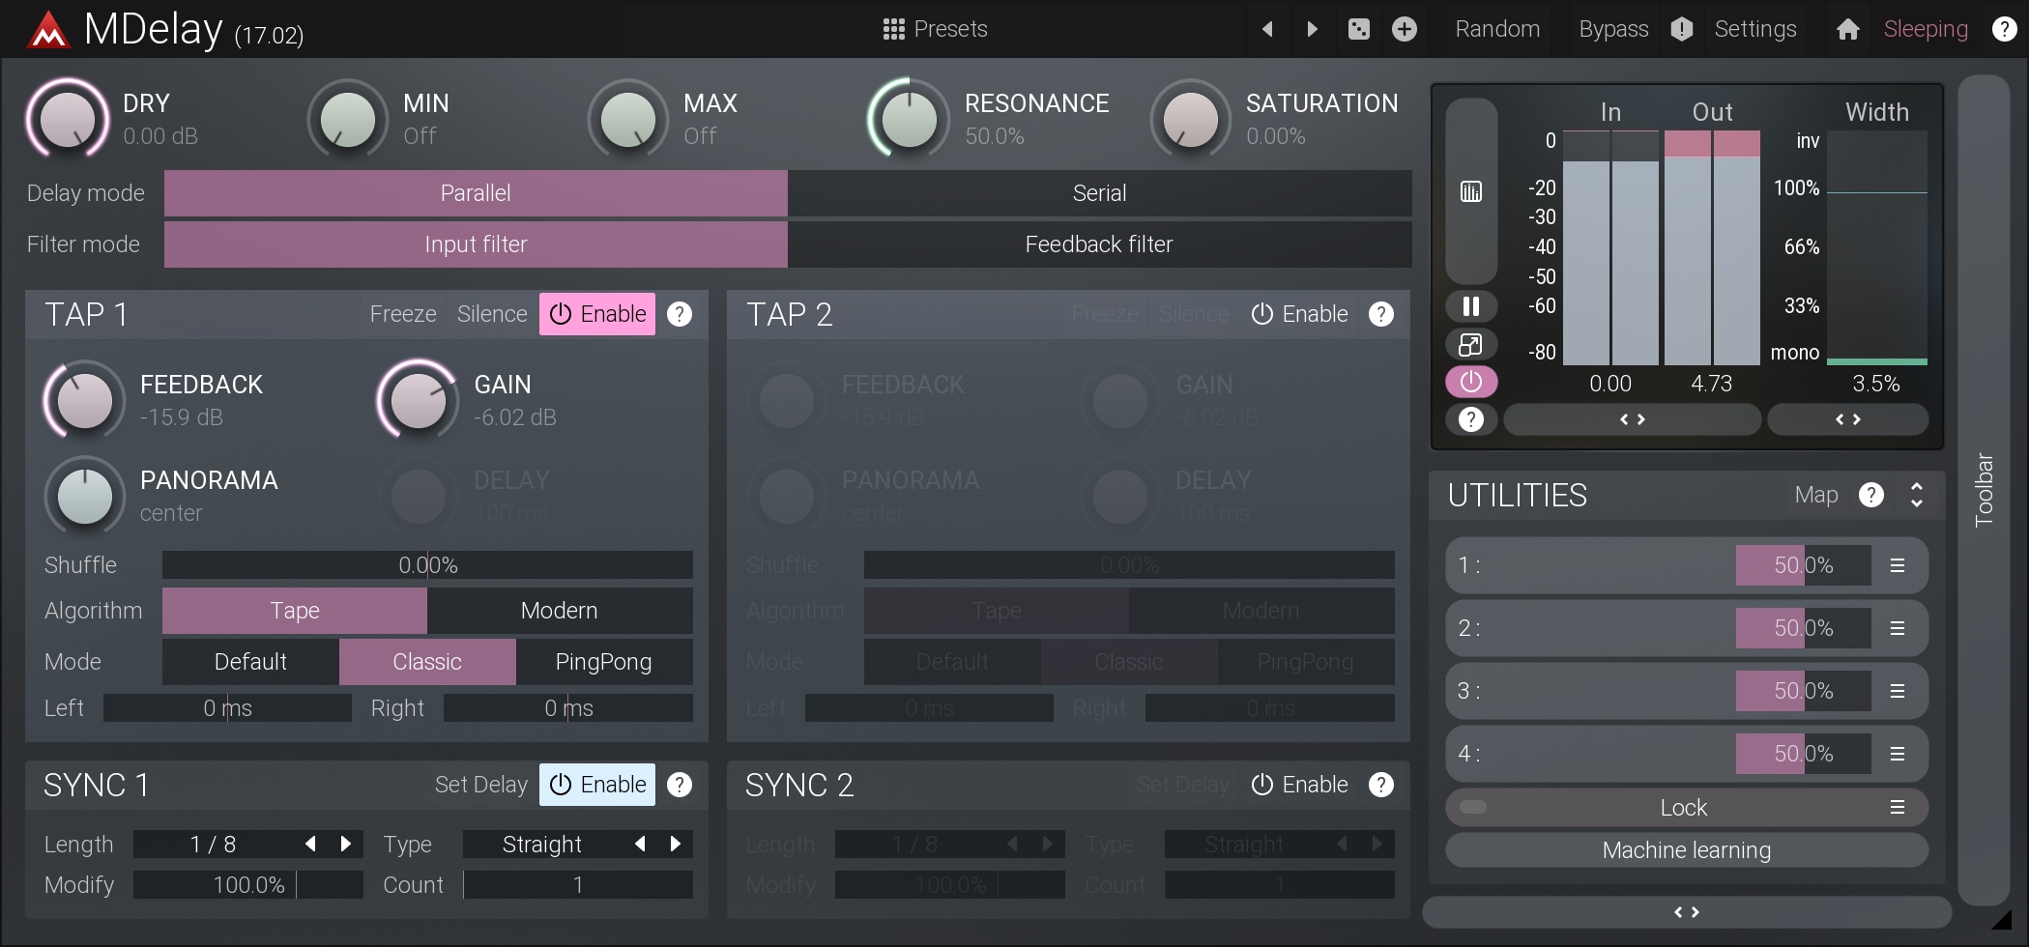This screenshot has width=2029, height=947.
Task: Click the add preset plus icon
Action: (x=1404, y=29)
